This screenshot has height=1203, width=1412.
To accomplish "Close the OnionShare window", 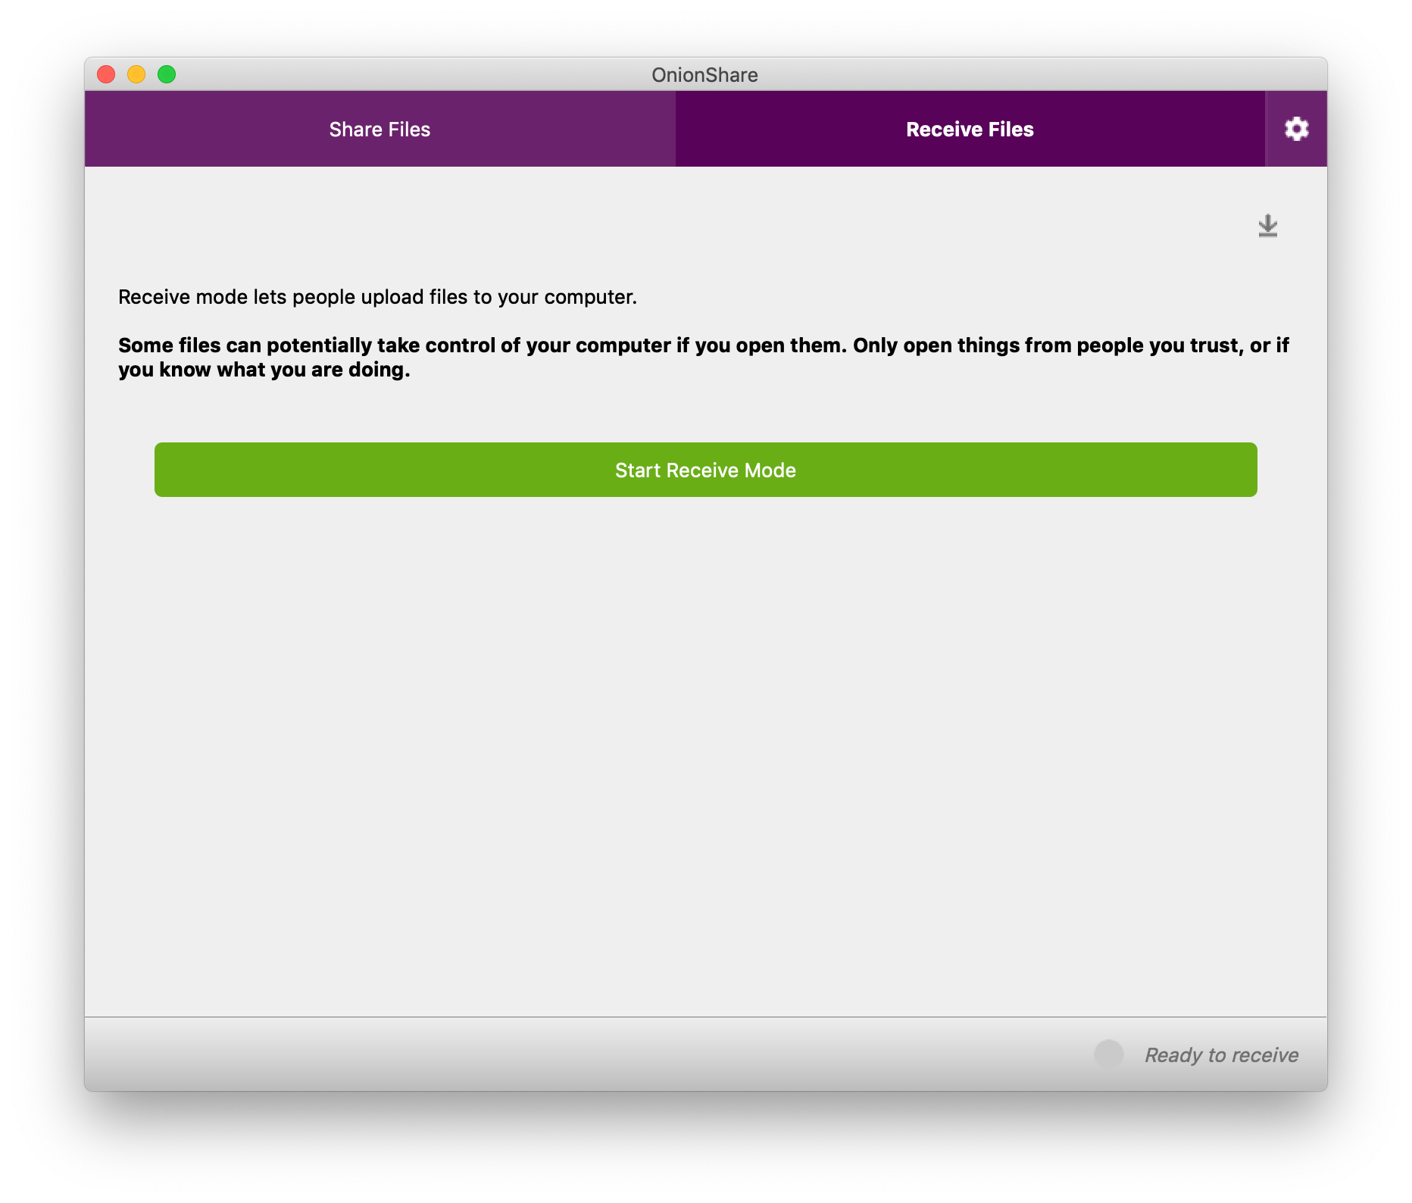I will pos(106,74).
